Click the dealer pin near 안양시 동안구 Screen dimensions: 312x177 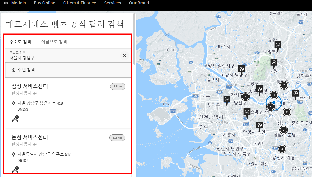click(260, 125)
